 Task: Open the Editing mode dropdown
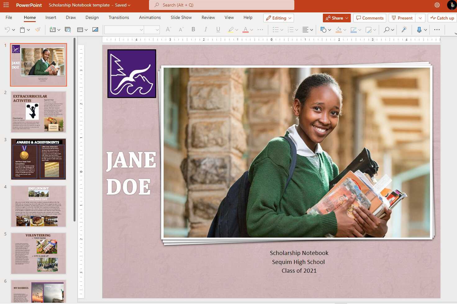[278, 18]
